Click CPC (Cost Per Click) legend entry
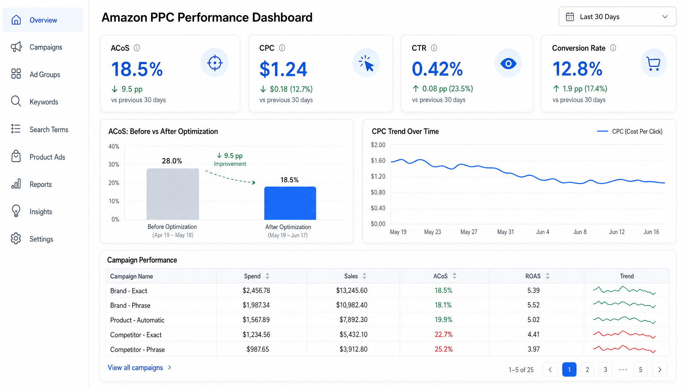Screen dimensions: 689x387 click(629, 131)
